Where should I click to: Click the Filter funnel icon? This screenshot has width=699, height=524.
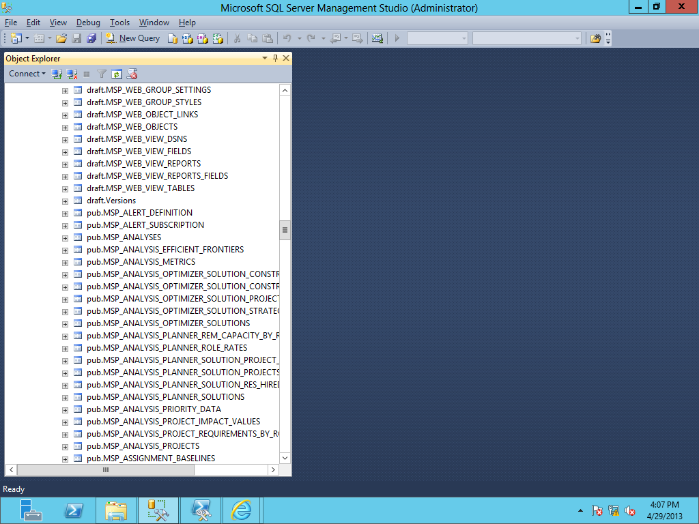tap(102, 74)
